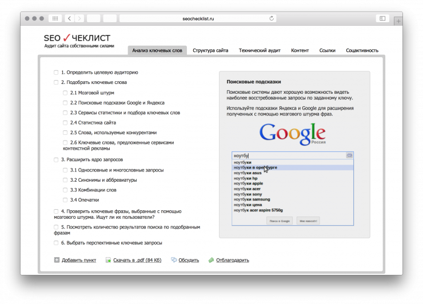423x304 pixels.
Task: Click the seochecklist.ru address bar
Action: [197, 18]
